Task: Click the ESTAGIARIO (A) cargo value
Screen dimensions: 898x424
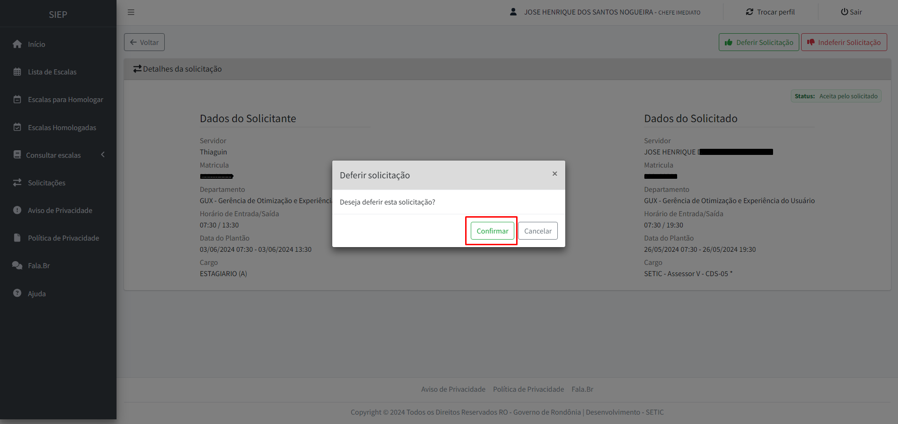Action: pos(223,274)
